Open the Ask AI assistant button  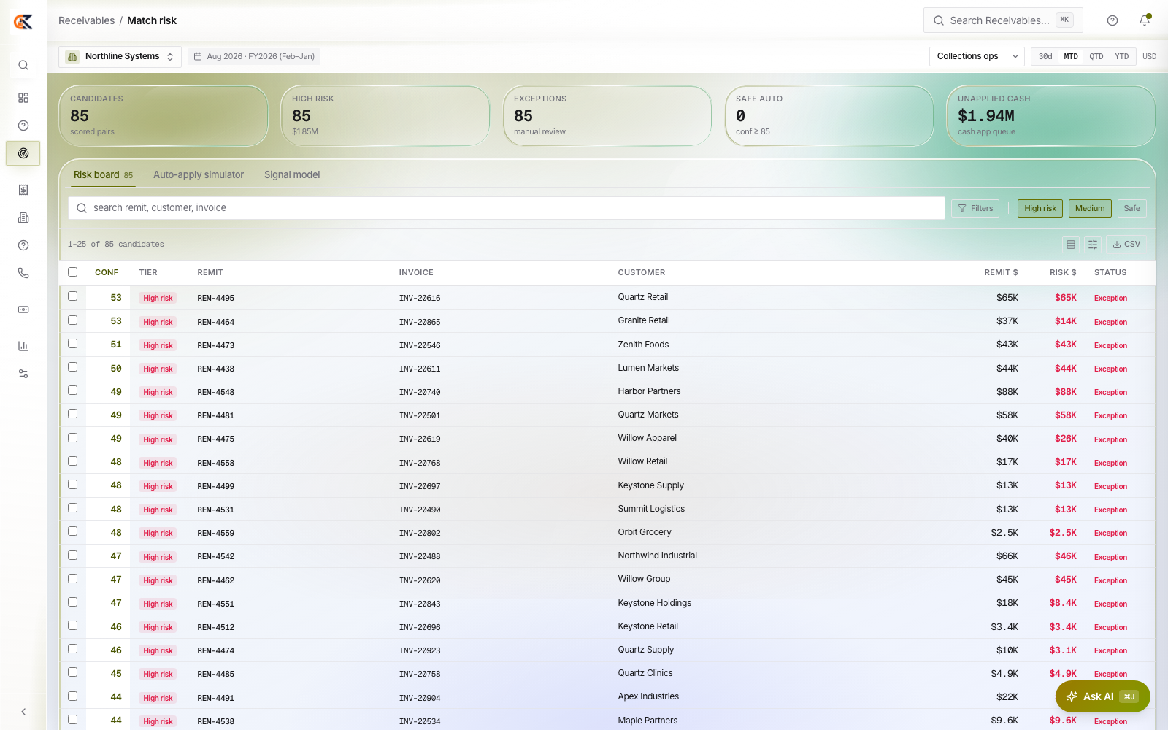pos(1102,696)
